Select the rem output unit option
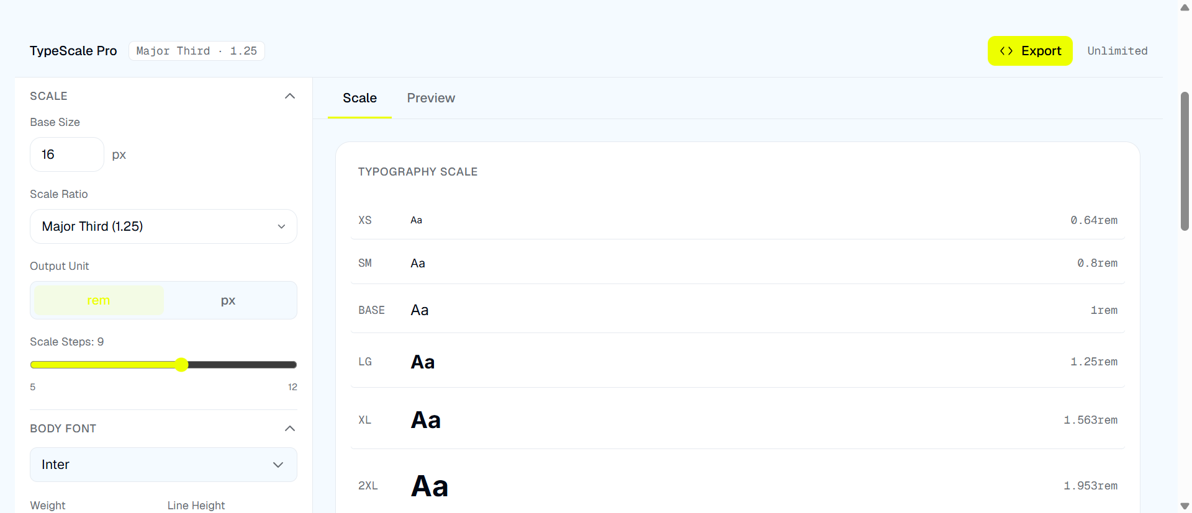Viewport: 1192px width, 513px height. click(x=99, y=300)
